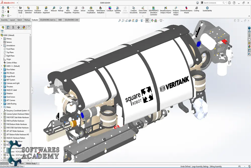251x168 pixels.
Task: Expand the Floor Rollers folder
Action: point(2,69)
